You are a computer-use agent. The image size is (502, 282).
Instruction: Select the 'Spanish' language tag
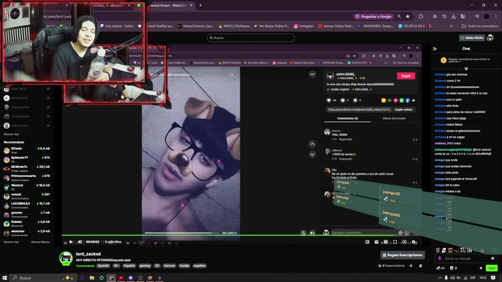(103, 266)
